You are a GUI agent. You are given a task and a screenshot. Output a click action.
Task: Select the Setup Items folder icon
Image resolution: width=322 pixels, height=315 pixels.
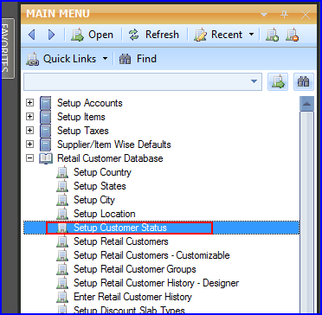46,117
